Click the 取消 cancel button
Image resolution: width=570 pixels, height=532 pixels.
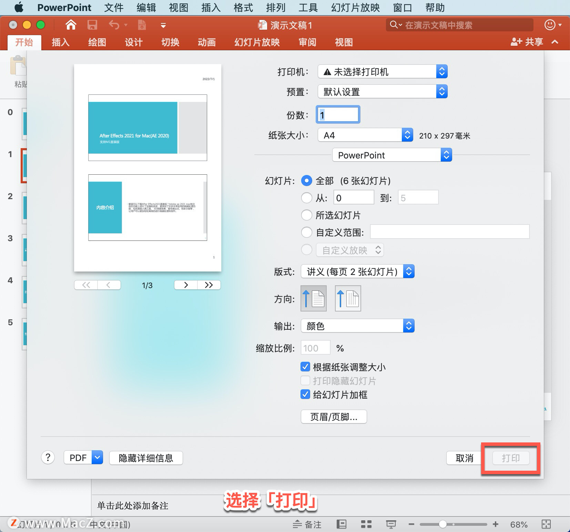tap(464, 458)
